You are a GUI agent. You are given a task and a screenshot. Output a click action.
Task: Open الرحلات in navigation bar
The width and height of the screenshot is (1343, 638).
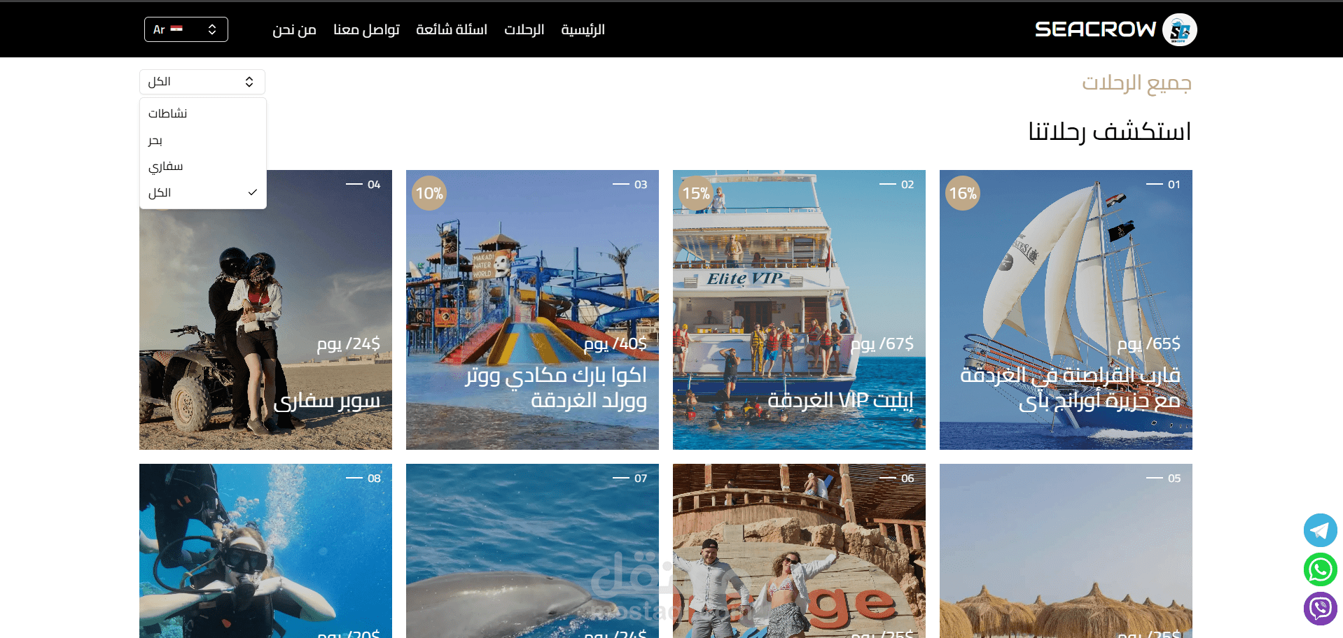coord(524,29)
